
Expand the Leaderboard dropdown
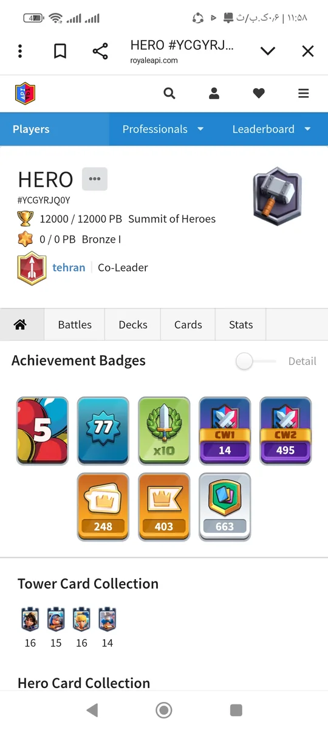(272, 129)
